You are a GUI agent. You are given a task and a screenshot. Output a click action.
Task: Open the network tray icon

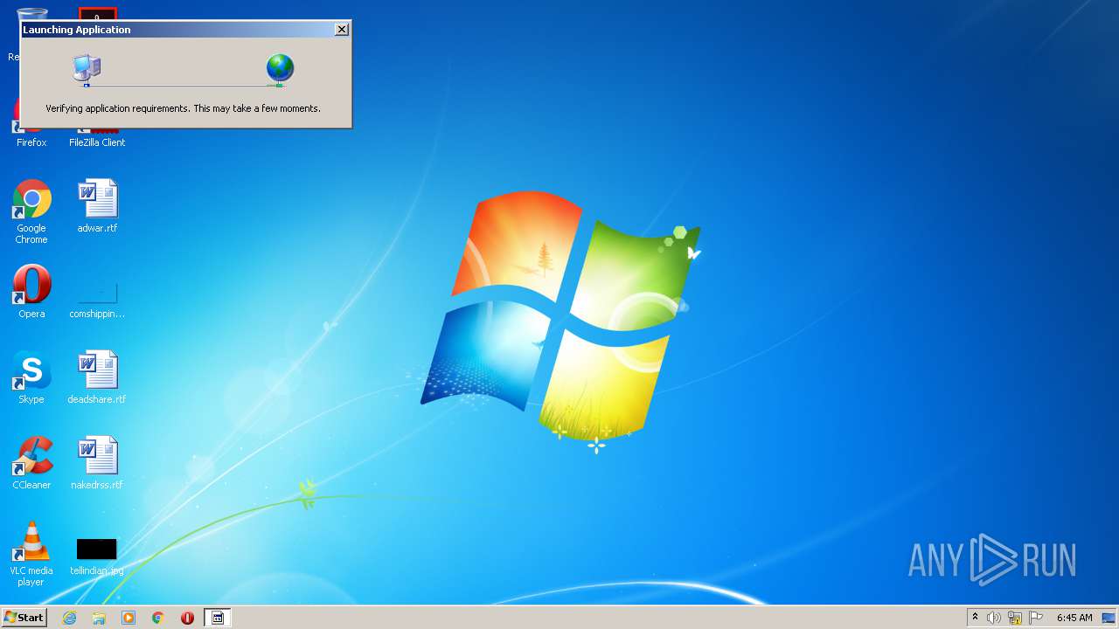pos(1015,618)
